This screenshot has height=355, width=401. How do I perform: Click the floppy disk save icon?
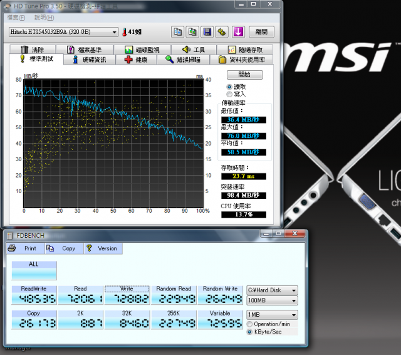207,32
